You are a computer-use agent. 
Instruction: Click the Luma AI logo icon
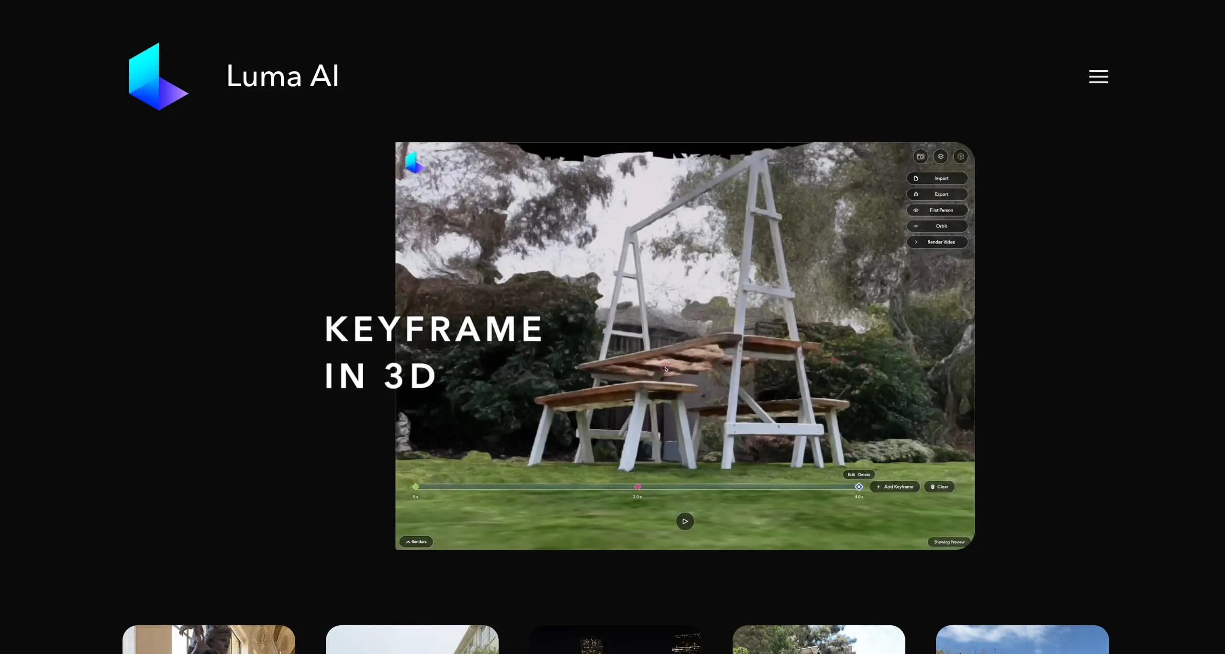[x=158, y=77]
